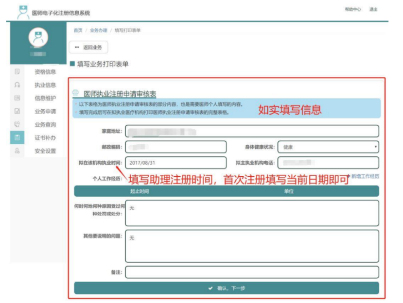403x303 pixels.
Task: Click 医师电子化注册信息系统 title text
Action: tap(61, 13)
